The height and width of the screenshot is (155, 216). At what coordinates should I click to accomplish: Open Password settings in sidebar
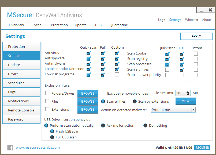pyautogui.click(x=21, y=119)
